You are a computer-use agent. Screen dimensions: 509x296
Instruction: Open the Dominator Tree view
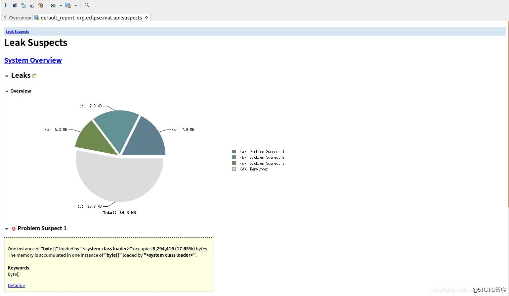[x=23, y=5]
